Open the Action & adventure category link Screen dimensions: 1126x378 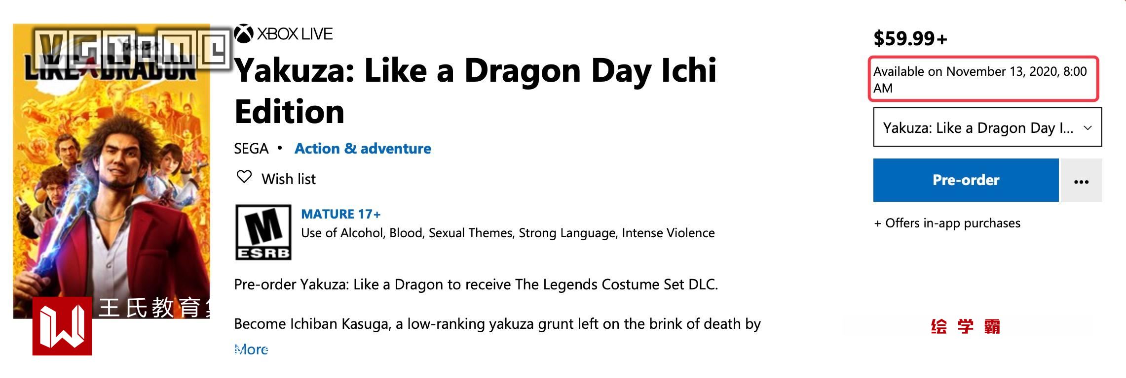tap(363, 149)
